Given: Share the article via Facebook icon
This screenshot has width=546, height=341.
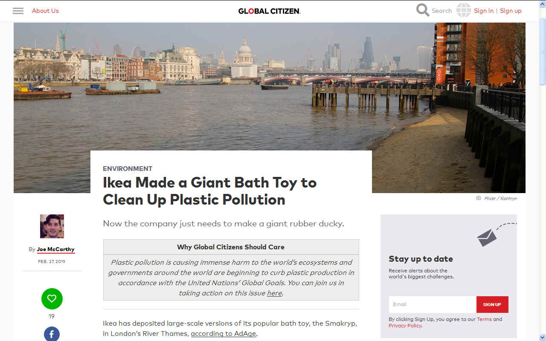Looking at the screenshot, I should pos(52,334).
